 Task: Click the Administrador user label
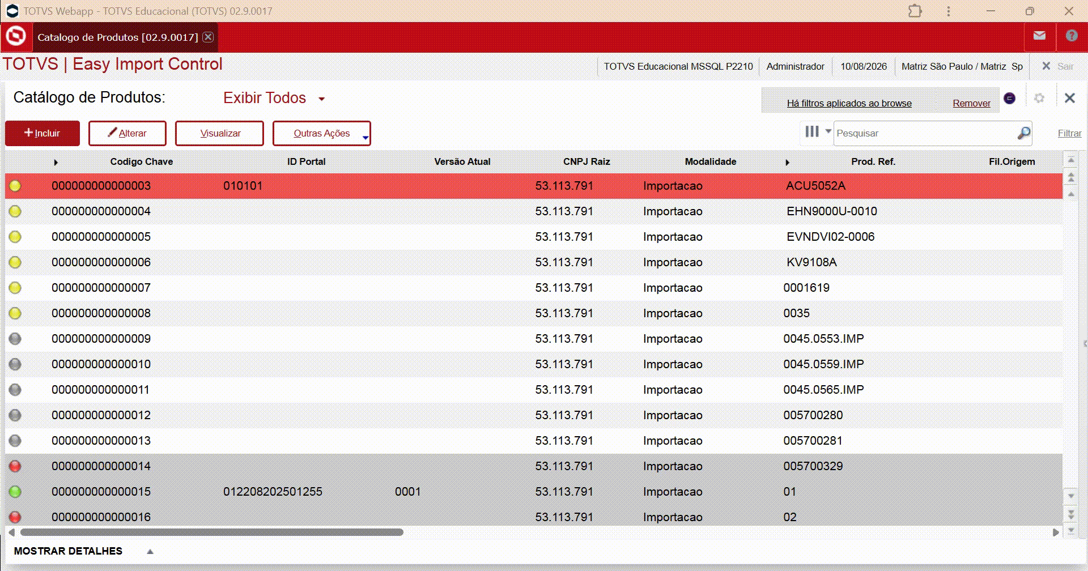point(795,66)
